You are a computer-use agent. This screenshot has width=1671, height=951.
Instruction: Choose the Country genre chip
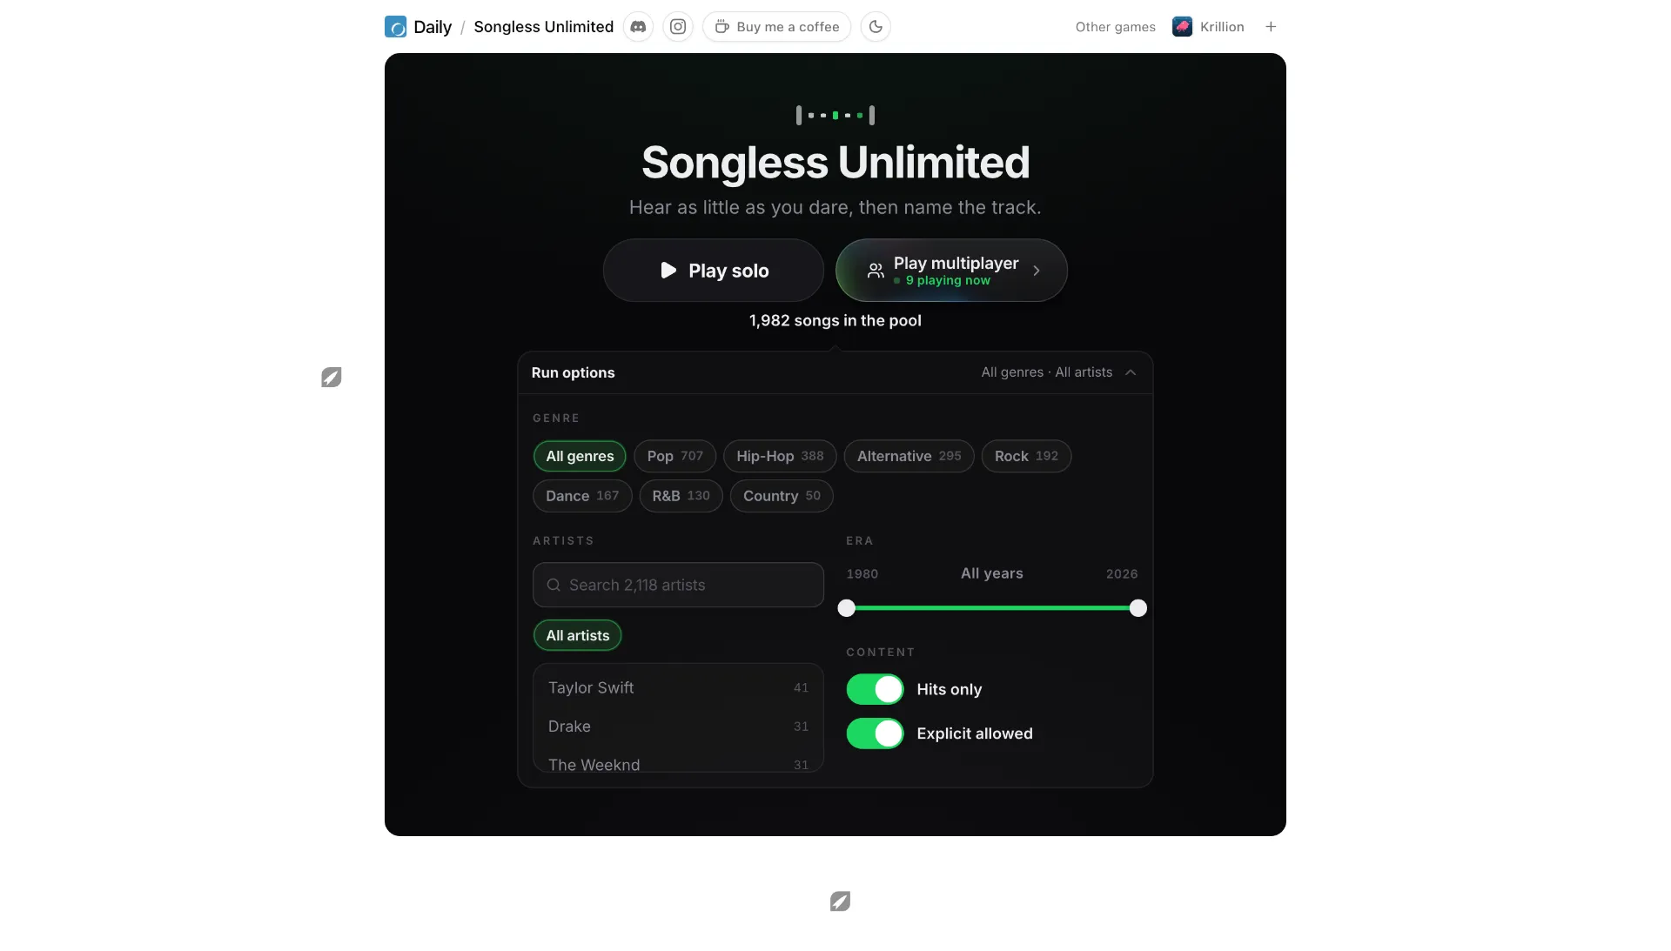pos(782,496)
